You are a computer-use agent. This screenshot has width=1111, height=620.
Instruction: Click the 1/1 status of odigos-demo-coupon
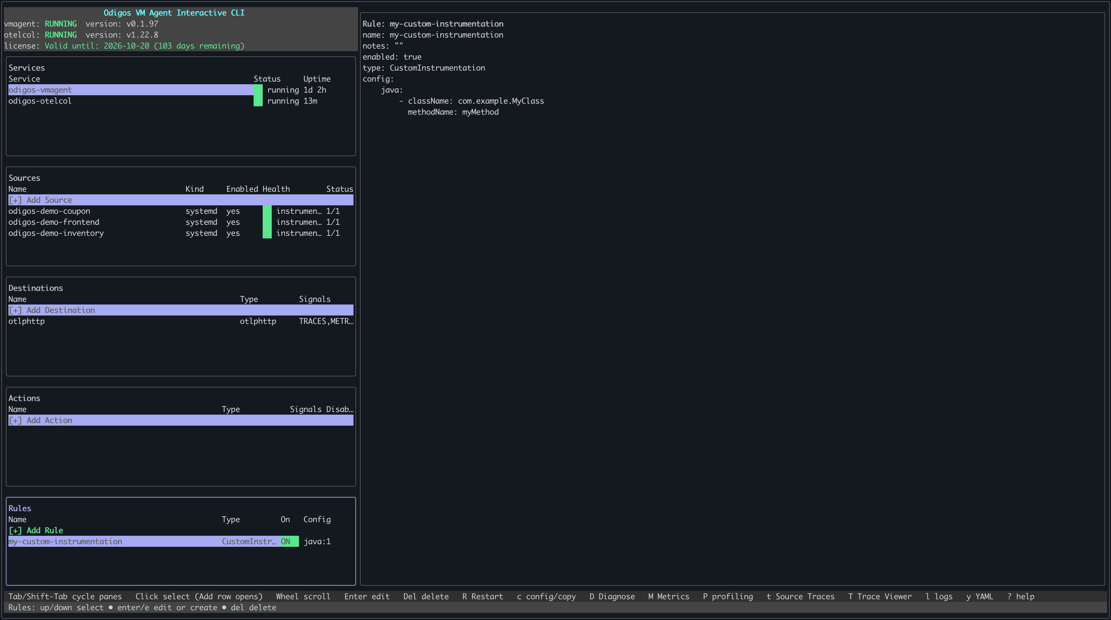coord(333,211)
